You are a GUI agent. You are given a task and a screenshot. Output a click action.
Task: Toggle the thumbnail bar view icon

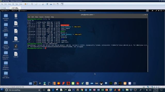pos(51,4)
